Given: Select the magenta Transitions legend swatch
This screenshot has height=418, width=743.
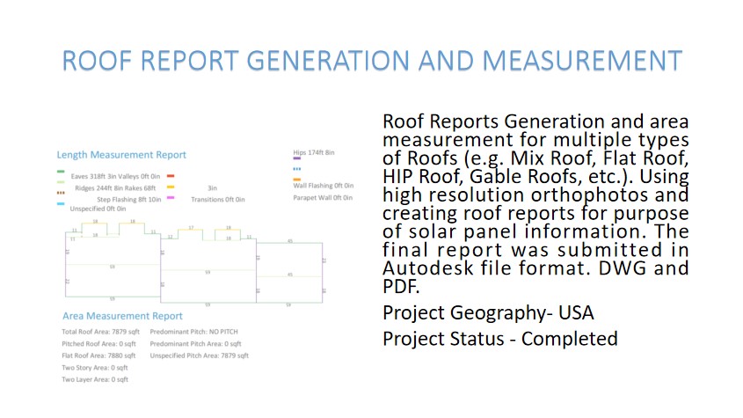Looking at the screenshot, I should [x=171, y=199].
